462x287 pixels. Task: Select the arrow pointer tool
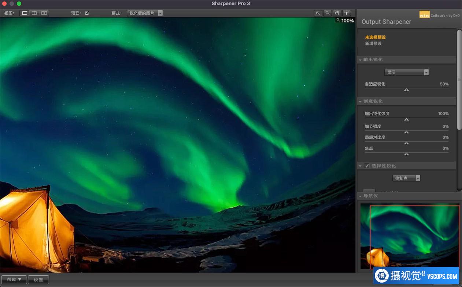[318, 13]
